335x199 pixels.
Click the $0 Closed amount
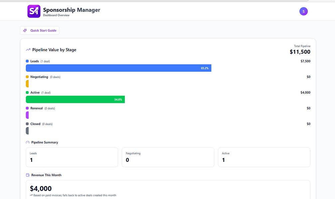coord(308,124)
